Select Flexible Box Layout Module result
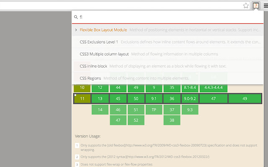Viewport: 268px width, 167px height. point(167,30)
